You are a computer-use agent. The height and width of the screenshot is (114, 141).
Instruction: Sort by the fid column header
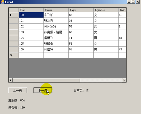(31, 10)
